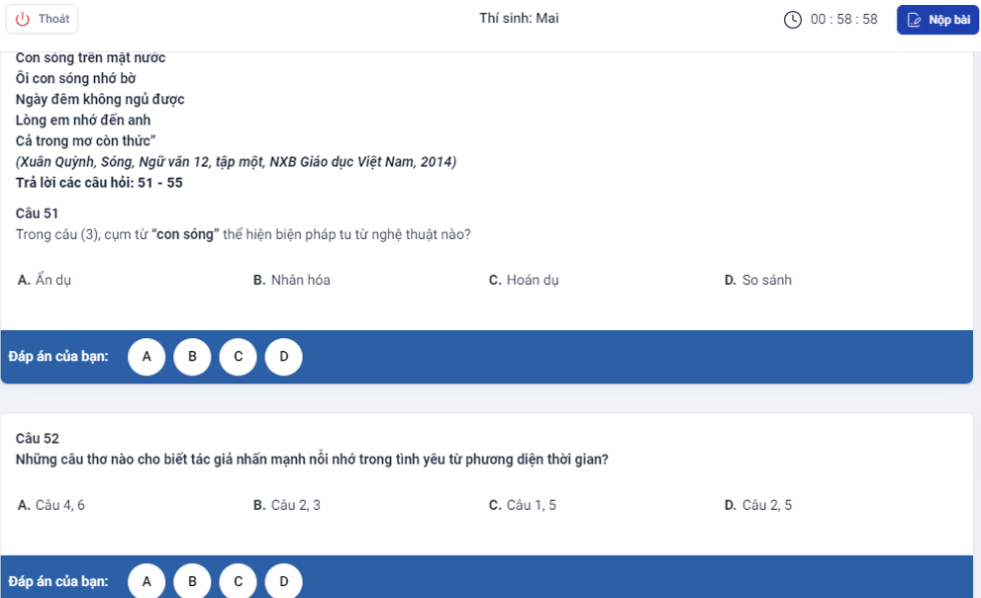Click the power icon on Thoát button

(x=23, y=20)
